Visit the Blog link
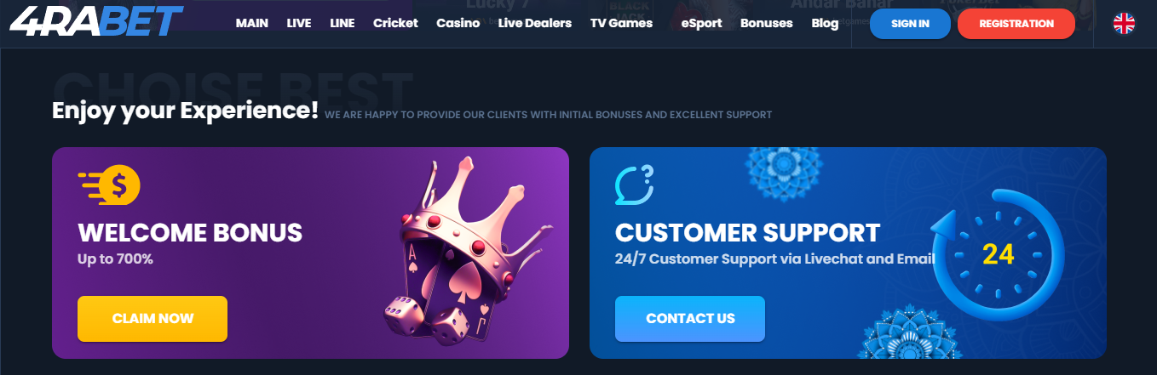1157x375 pixels. click(x=825, y=23)
